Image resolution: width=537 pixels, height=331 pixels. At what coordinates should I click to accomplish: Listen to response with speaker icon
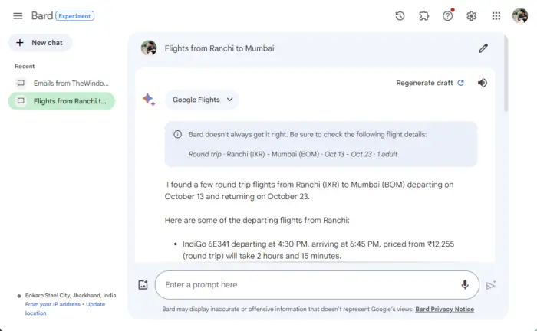[x=482, y=83]
